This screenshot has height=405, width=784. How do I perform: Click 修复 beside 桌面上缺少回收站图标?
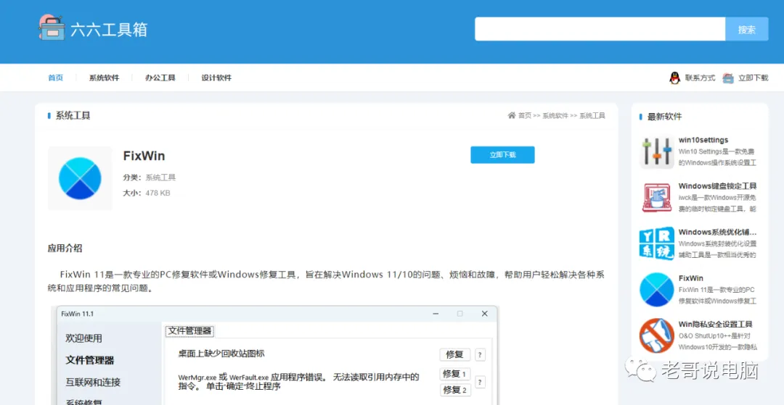tap(454, 354)
